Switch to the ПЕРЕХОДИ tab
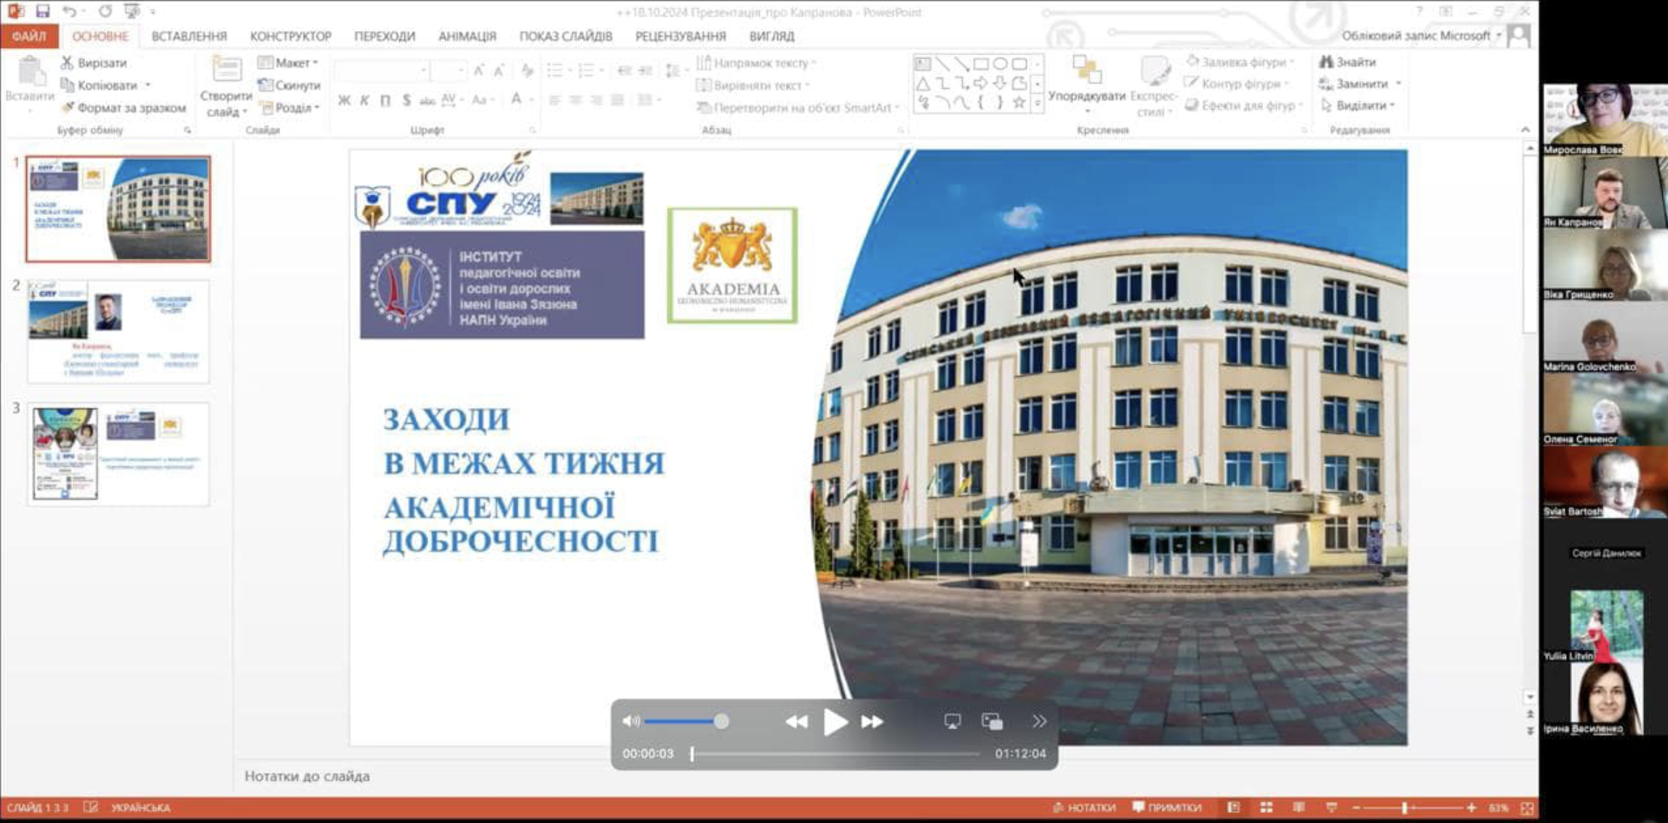The height and width of the screenshot is (823, 1668). coord(385,36)
